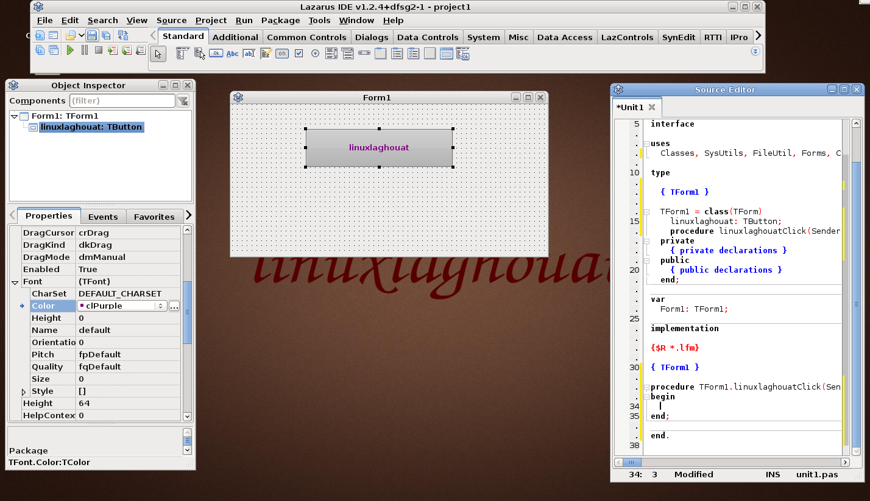Switch to the Events tab

coord(103,217)
